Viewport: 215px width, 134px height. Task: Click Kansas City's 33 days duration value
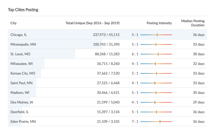click(199, 73)
